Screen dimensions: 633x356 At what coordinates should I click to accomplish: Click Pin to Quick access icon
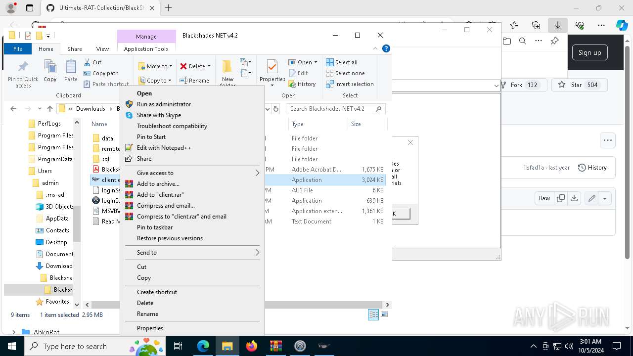click(23, 74)
